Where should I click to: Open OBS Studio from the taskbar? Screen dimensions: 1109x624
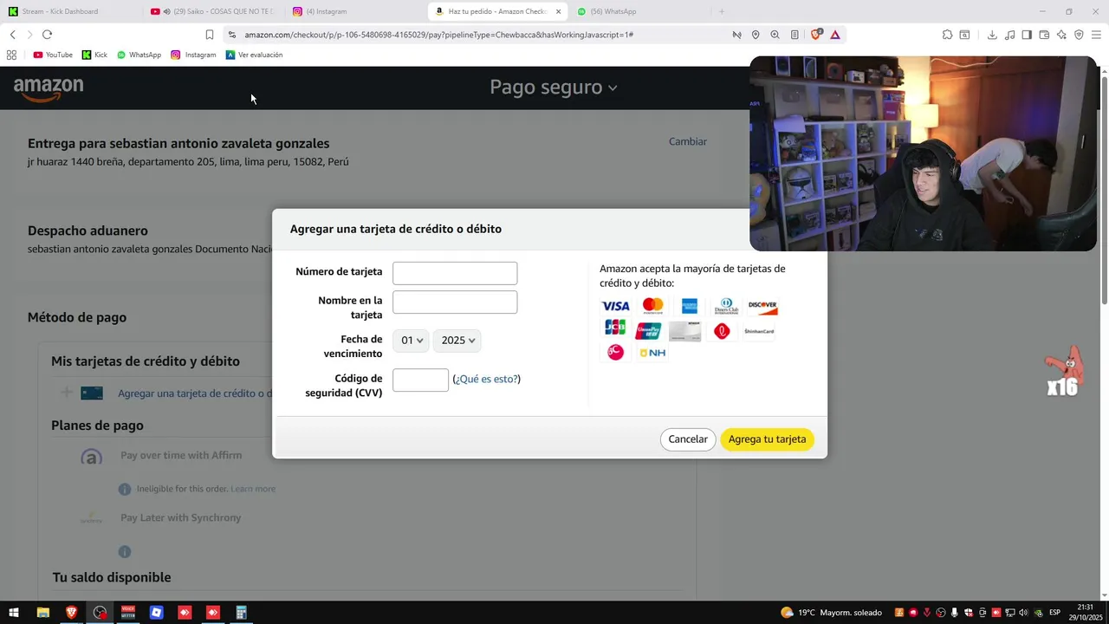pyautogui.click(x=100, y=613)
